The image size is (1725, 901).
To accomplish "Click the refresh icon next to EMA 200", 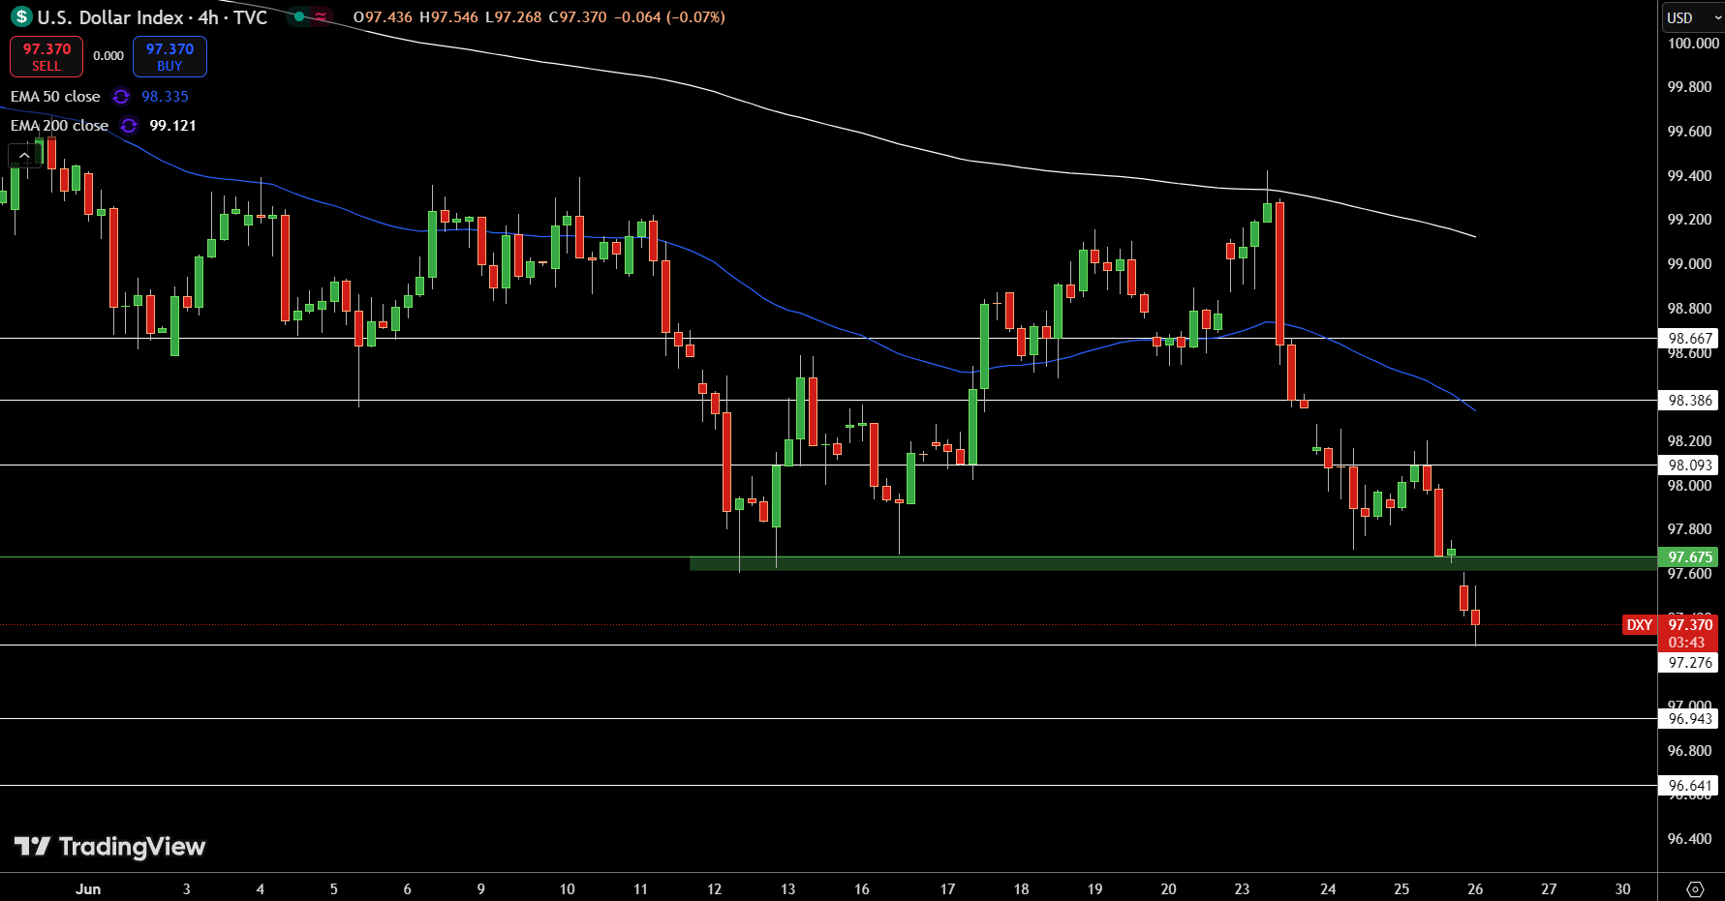I will point(129,126).
